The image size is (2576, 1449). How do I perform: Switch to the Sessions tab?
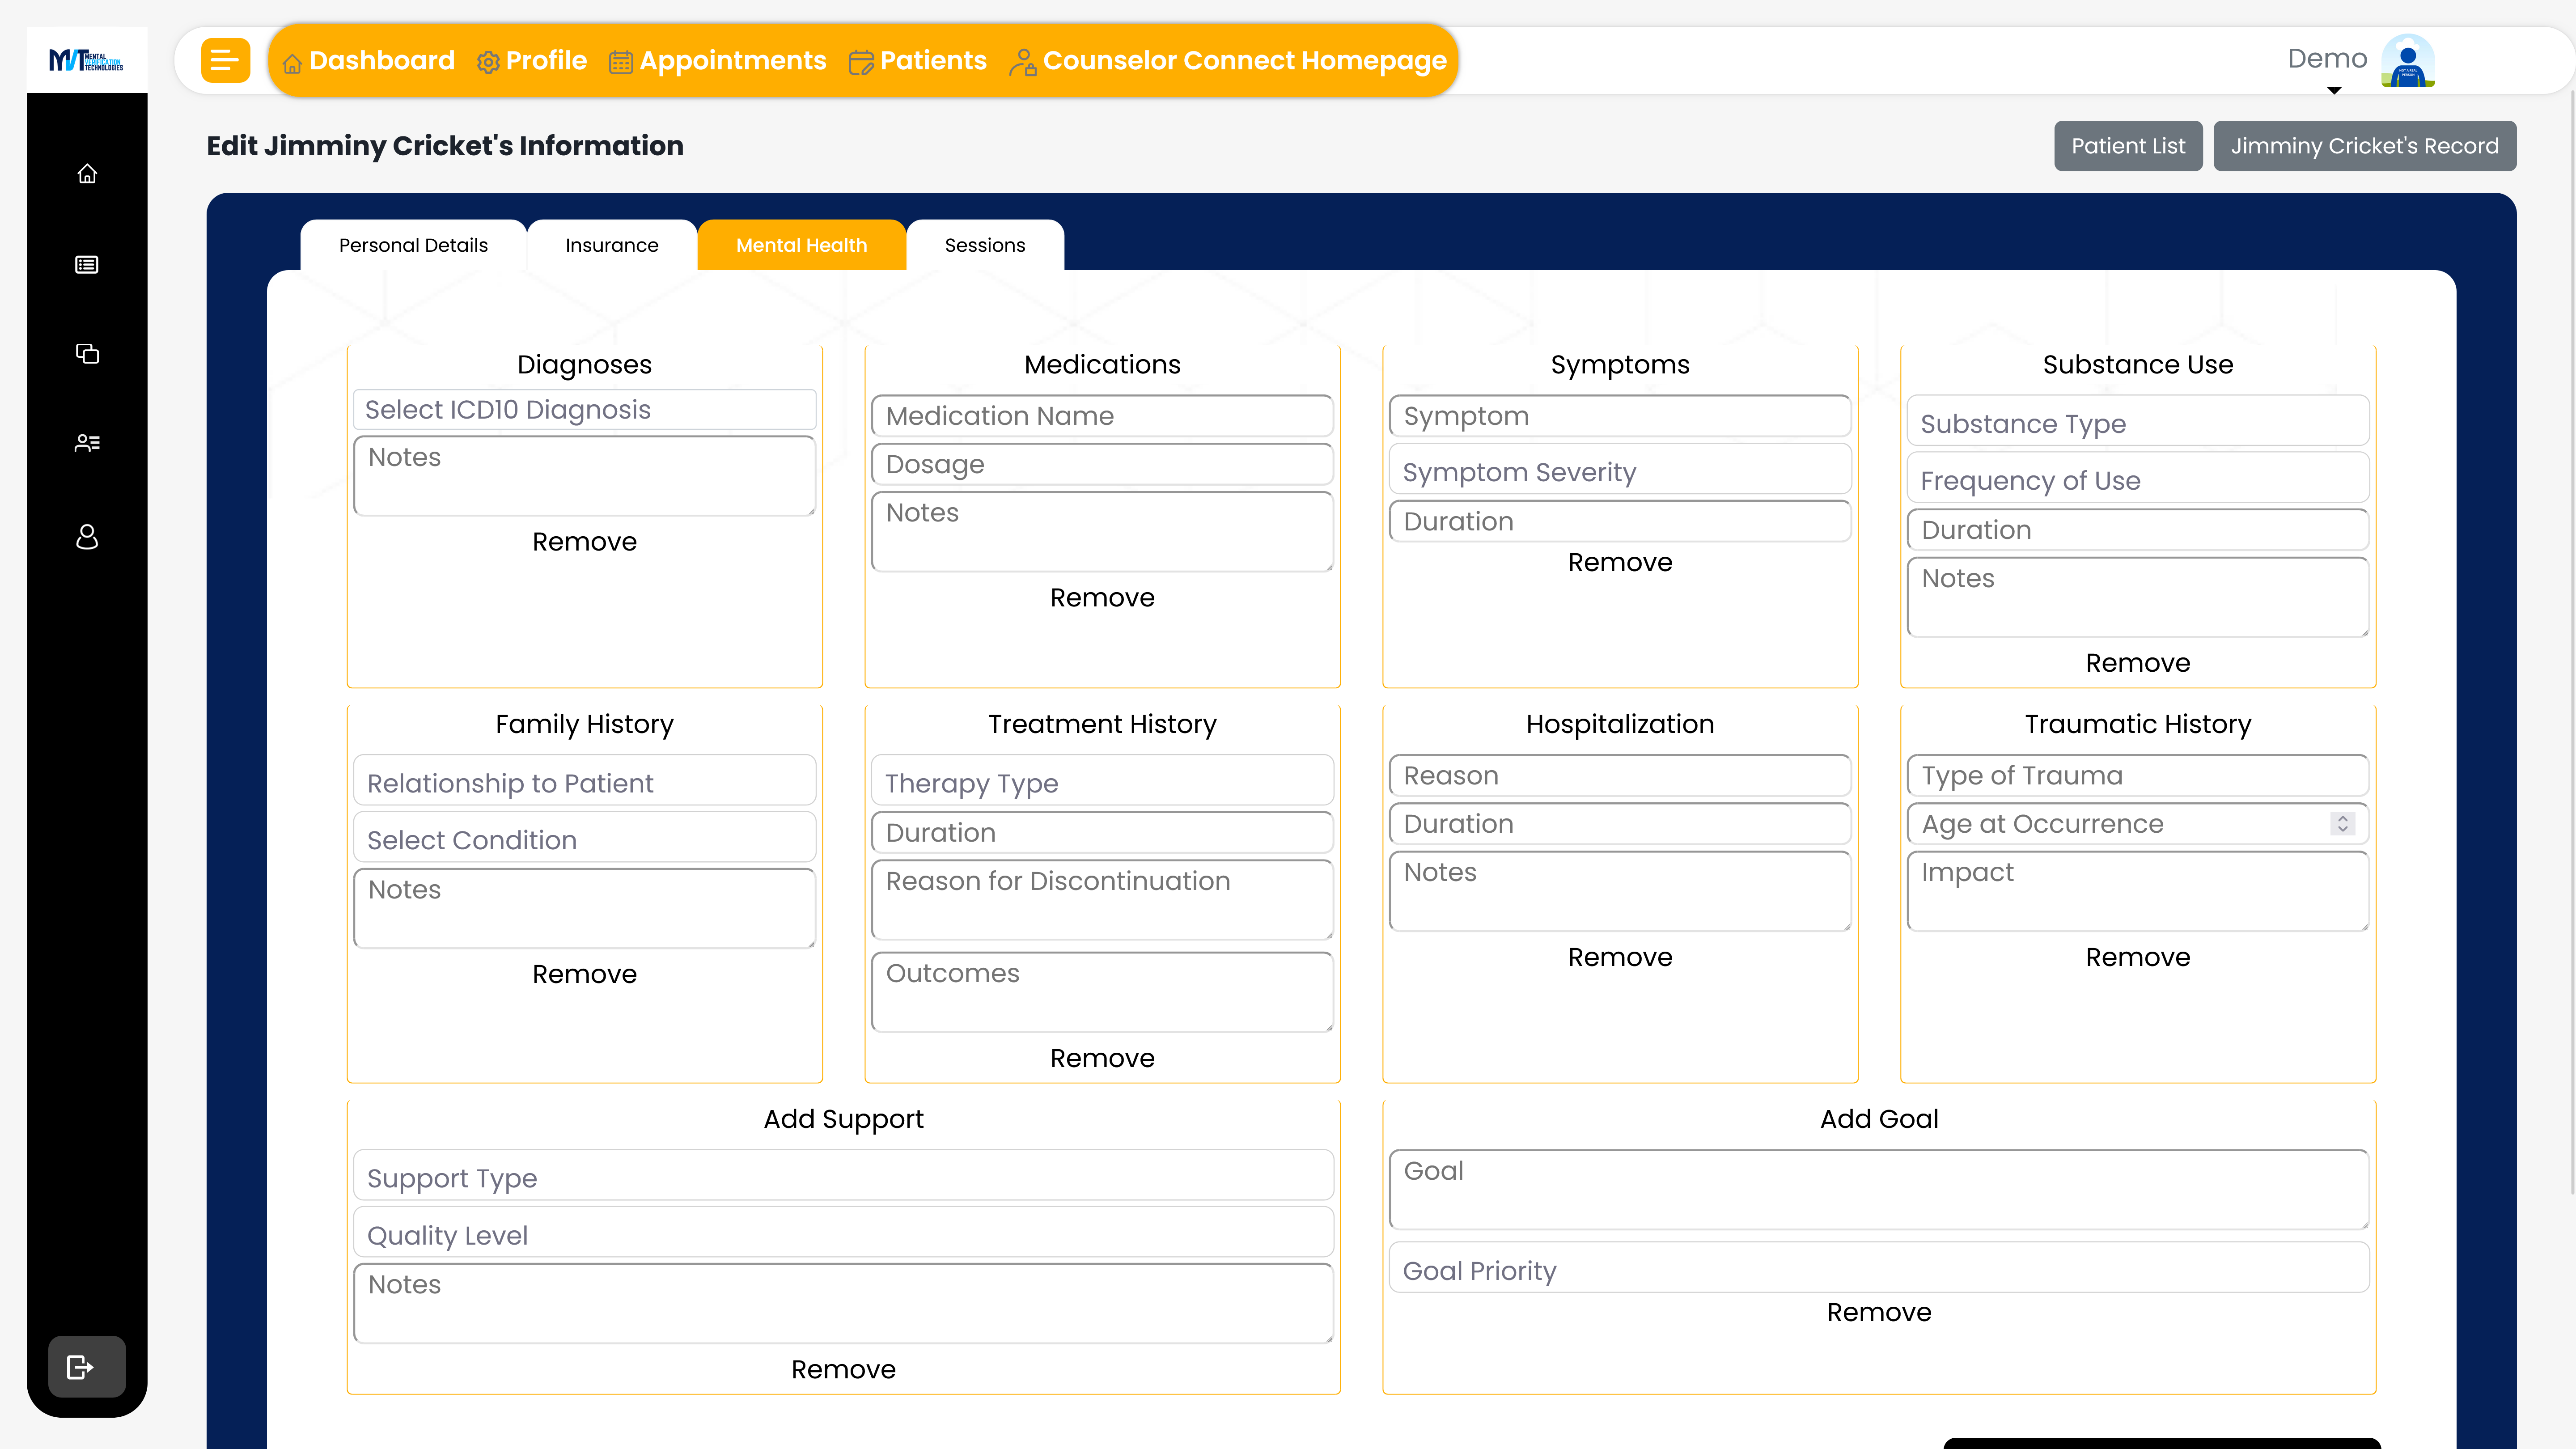click(x=985, y=245)
